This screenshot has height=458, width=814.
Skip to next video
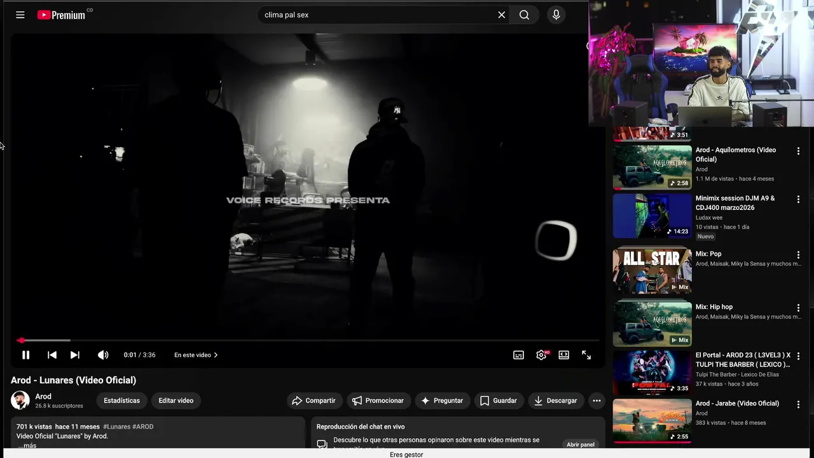75,355
